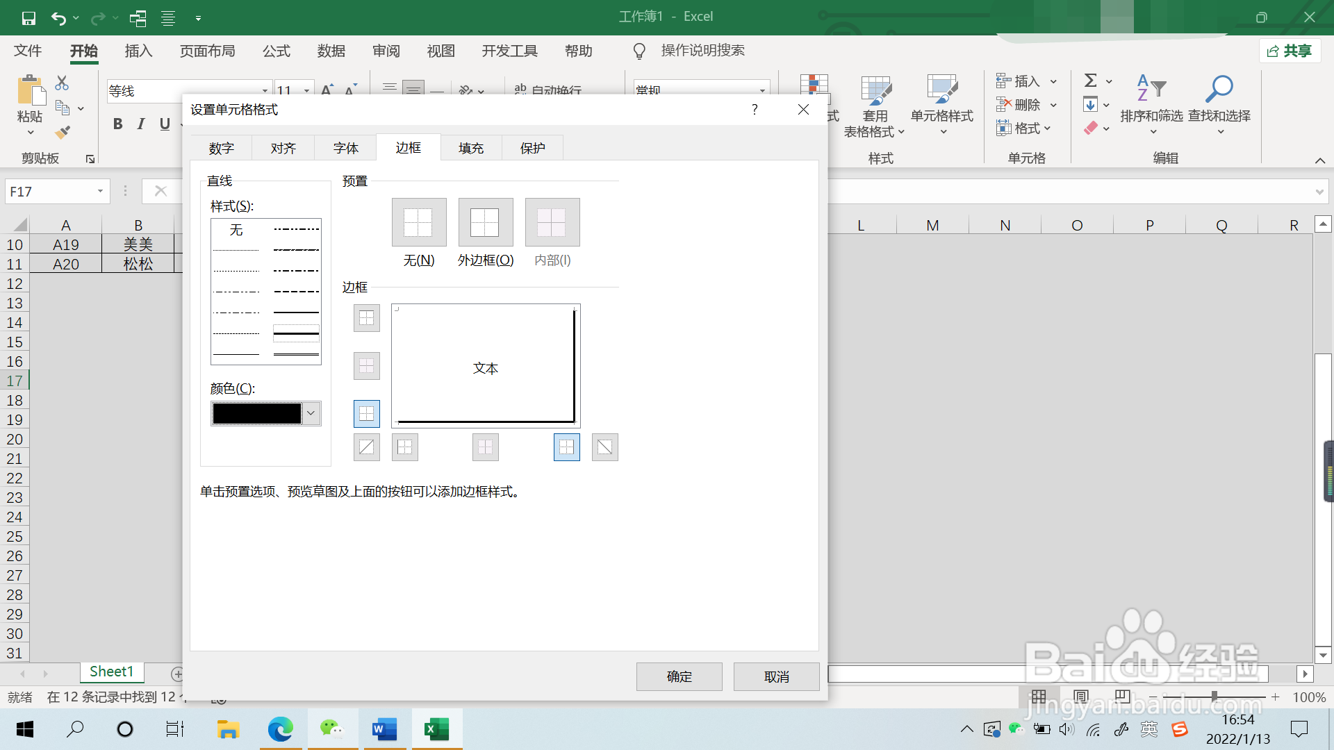This screenshot has width=1334, height=750.
Task: Open dialog help question mark
Action: pos(755,109)
